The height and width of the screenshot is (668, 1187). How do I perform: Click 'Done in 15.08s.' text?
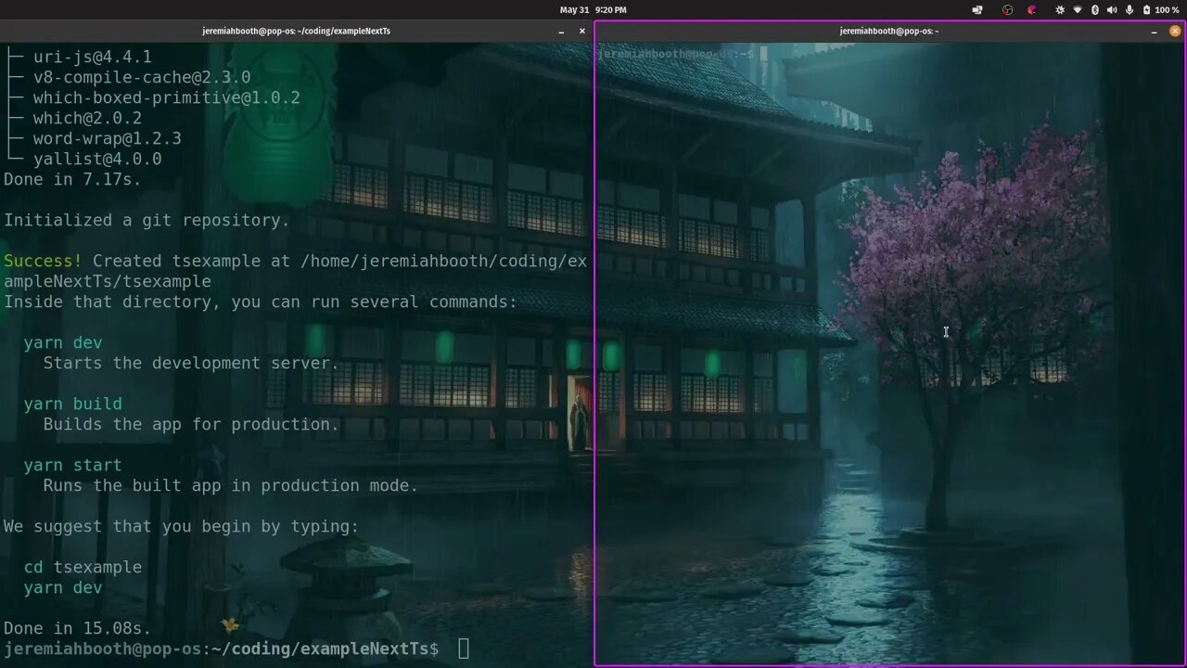point(77,628)
